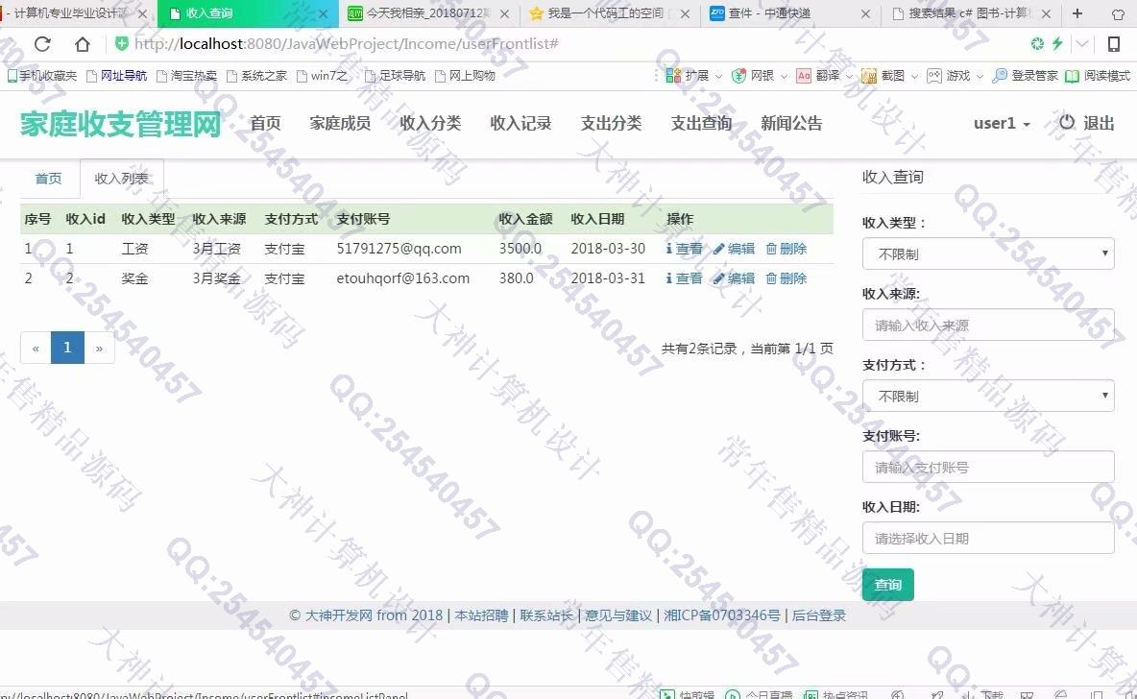
Task: Open the 后台登录 footer link
Action: tap(819, 615)
